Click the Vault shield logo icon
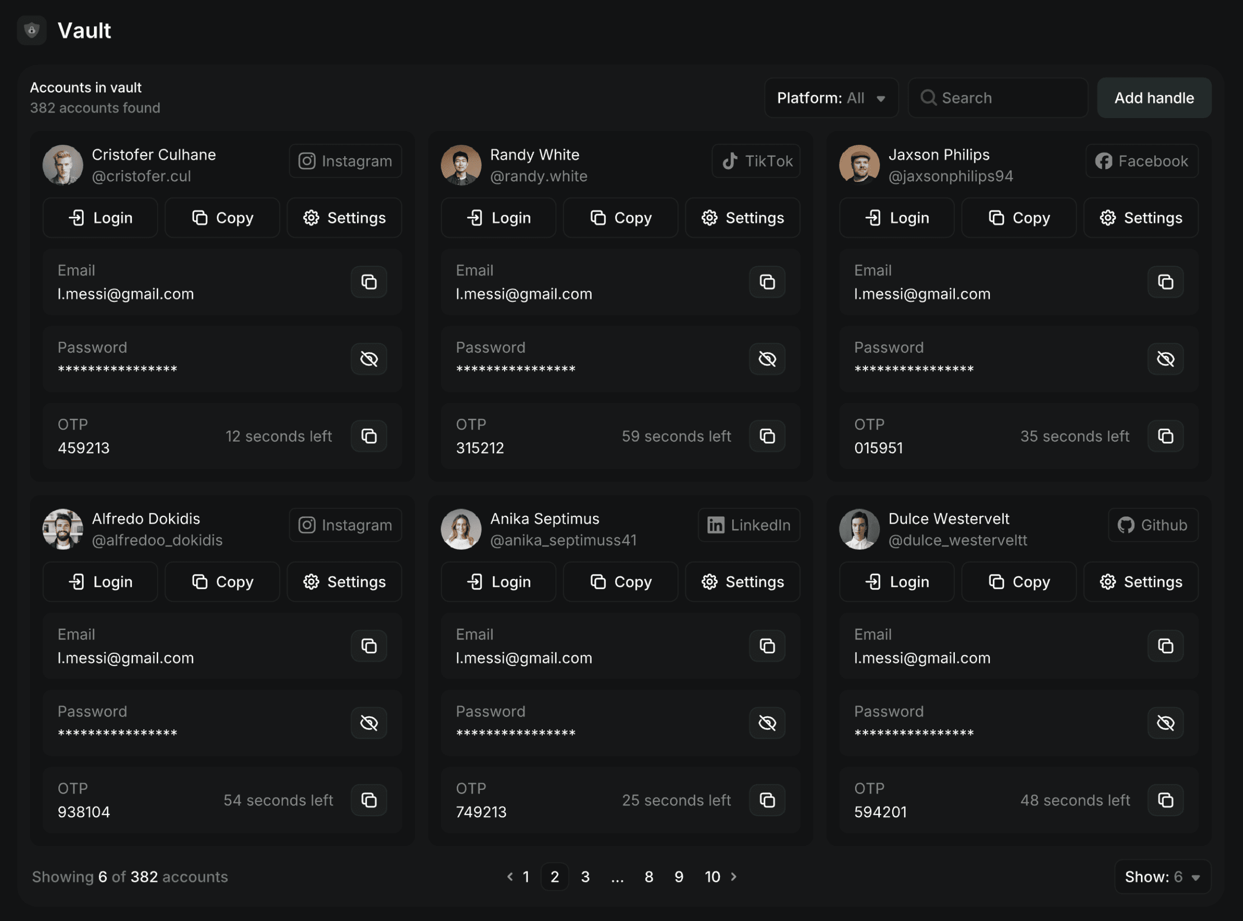This screenshot has width=1243, height=921. (32, 30)
